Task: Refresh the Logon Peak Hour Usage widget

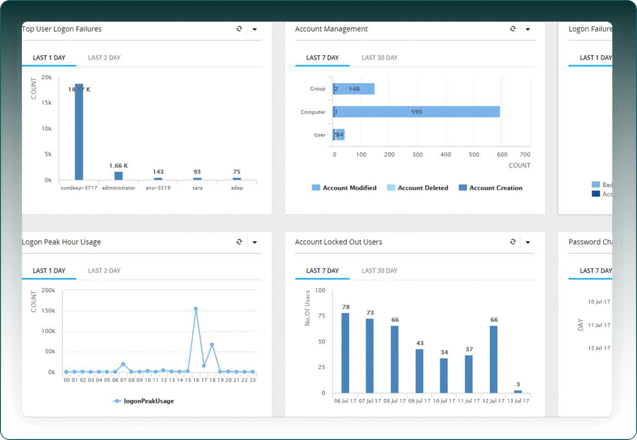Action: click(239, 242)
